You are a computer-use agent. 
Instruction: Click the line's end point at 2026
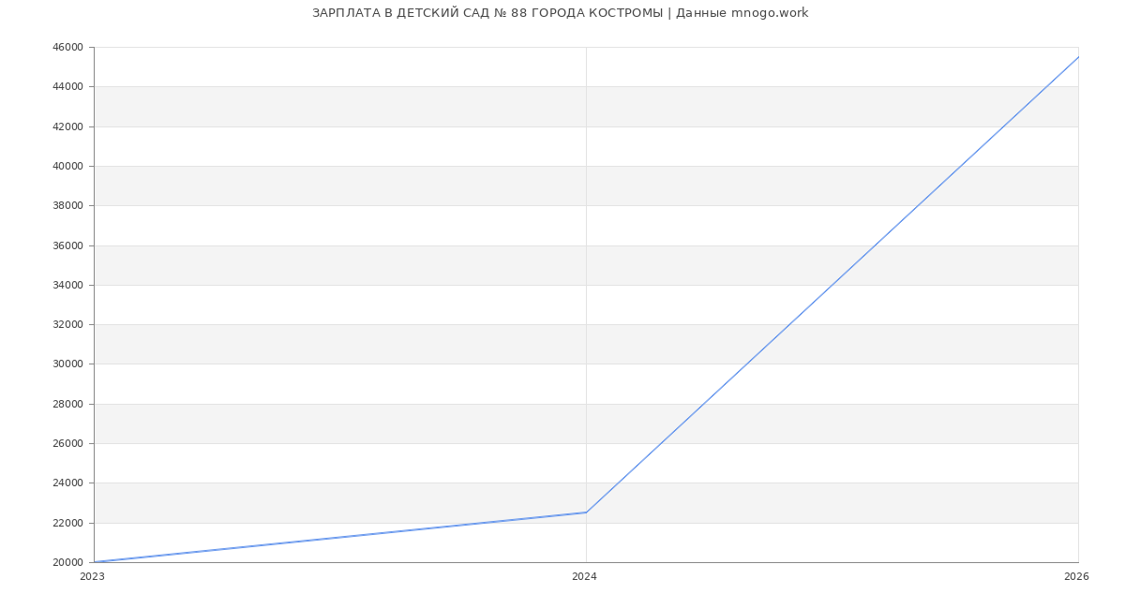tap(1078, 57)
